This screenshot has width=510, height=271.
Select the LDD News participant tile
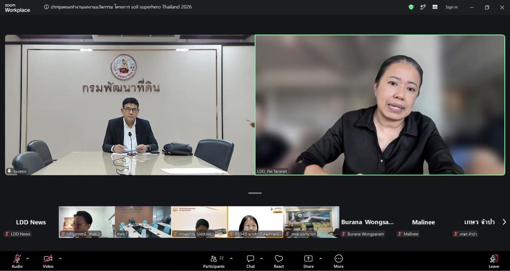(31, 222)
